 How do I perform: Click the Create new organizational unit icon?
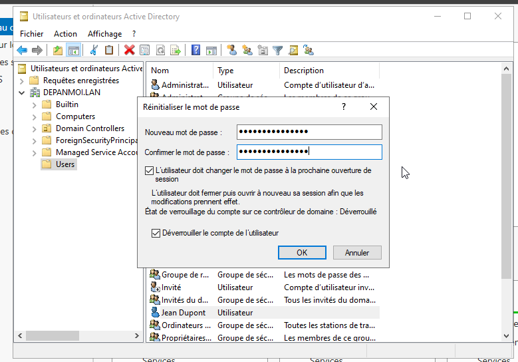263,51
